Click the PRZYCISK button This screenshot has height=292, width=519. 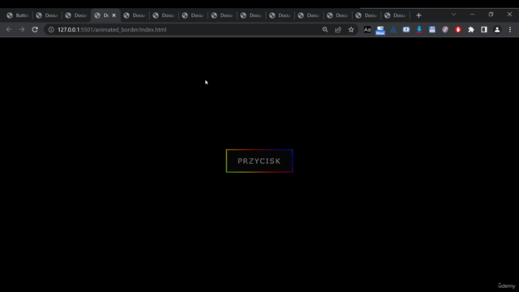259,161
